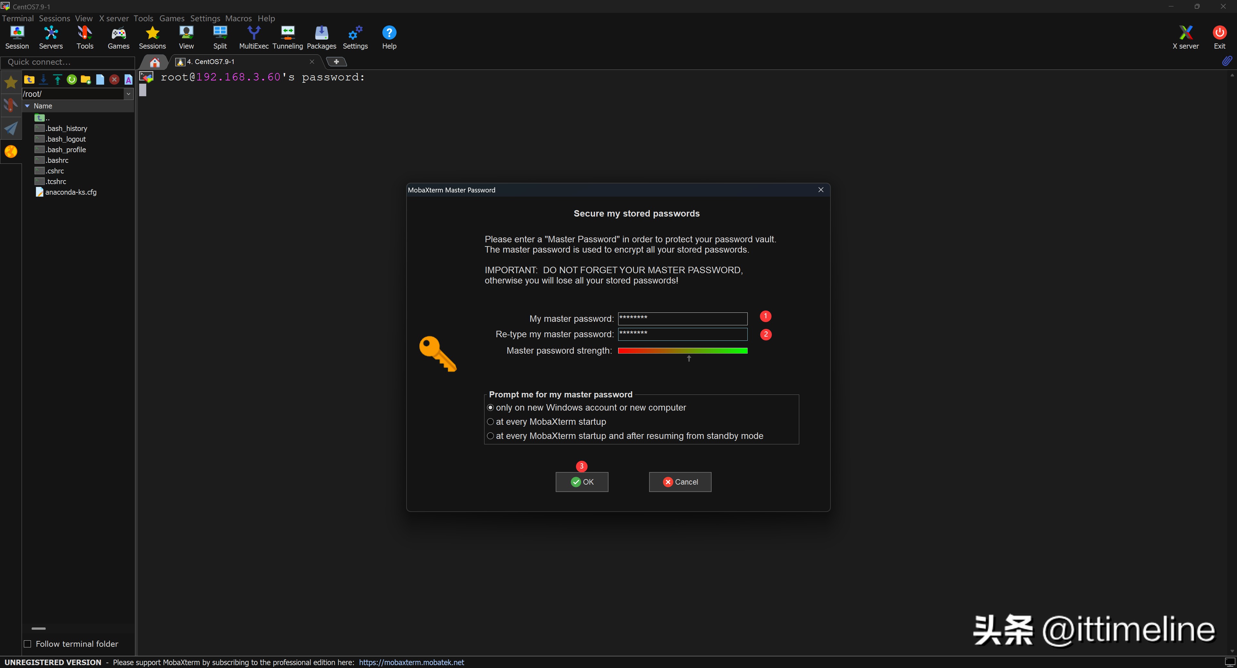This screenshot has width=1237, height=668.
Task: Click the Re-type master password field
Action: [x=682, y=334]
